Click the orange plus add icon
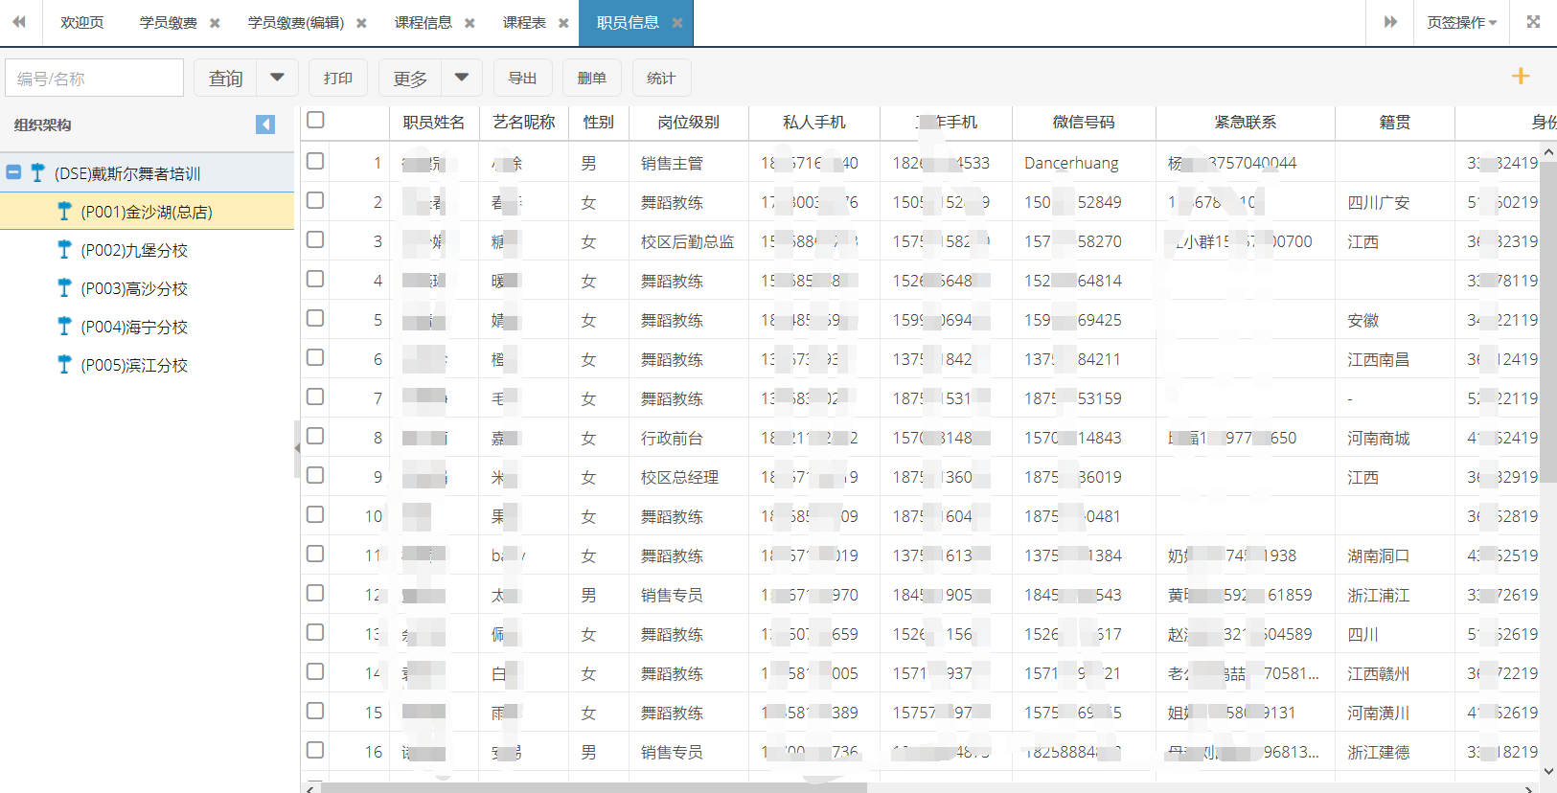This screenshot has width=1557, height=793. (1520, 77)
